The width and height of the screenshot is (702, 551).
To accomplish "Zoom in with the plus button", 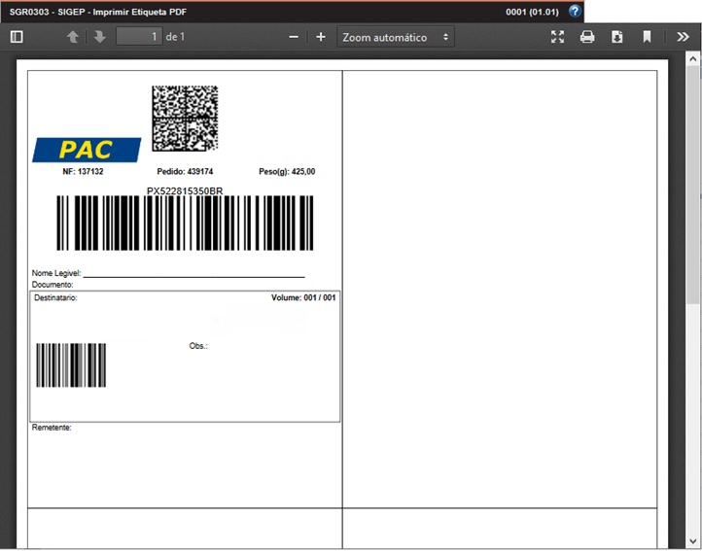I will click(321, 37).
